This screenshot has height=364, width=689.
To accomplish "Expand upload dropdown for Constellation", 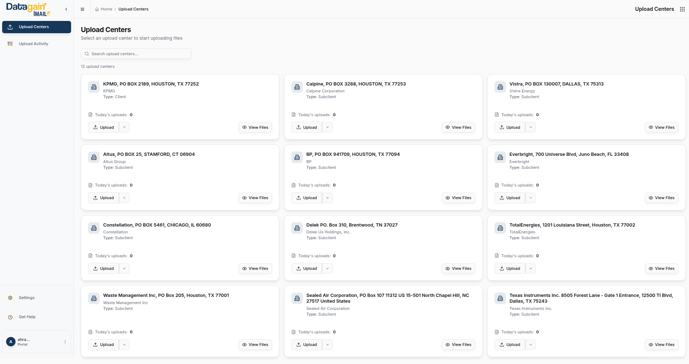I will tap(124, 268).
